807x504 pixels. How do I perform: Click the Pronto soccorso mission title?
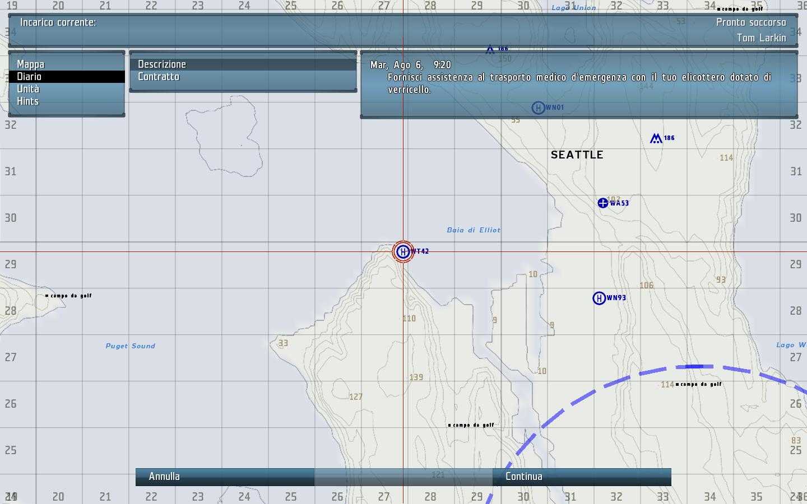click(x=751, y=22)
